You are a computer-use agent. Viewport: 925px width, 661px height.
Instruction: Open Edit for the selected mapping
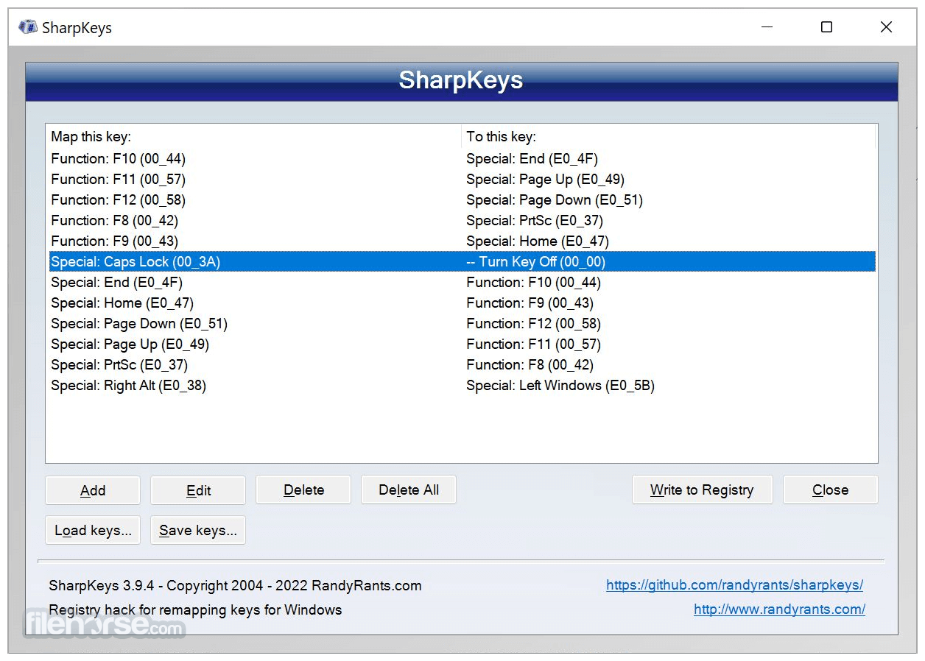(x=198, y=490)
